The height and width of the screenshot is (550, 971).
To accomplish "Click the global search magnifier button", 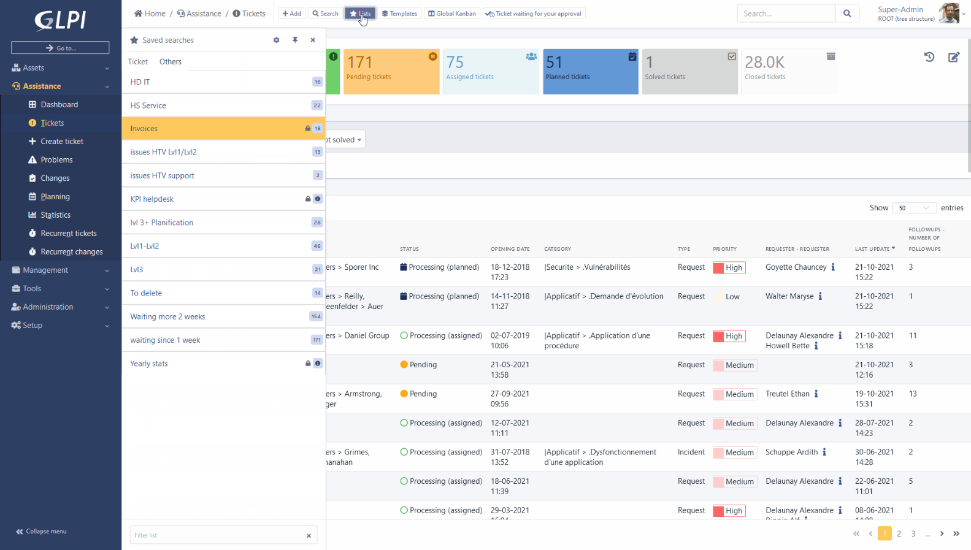I will click(847, 13).
